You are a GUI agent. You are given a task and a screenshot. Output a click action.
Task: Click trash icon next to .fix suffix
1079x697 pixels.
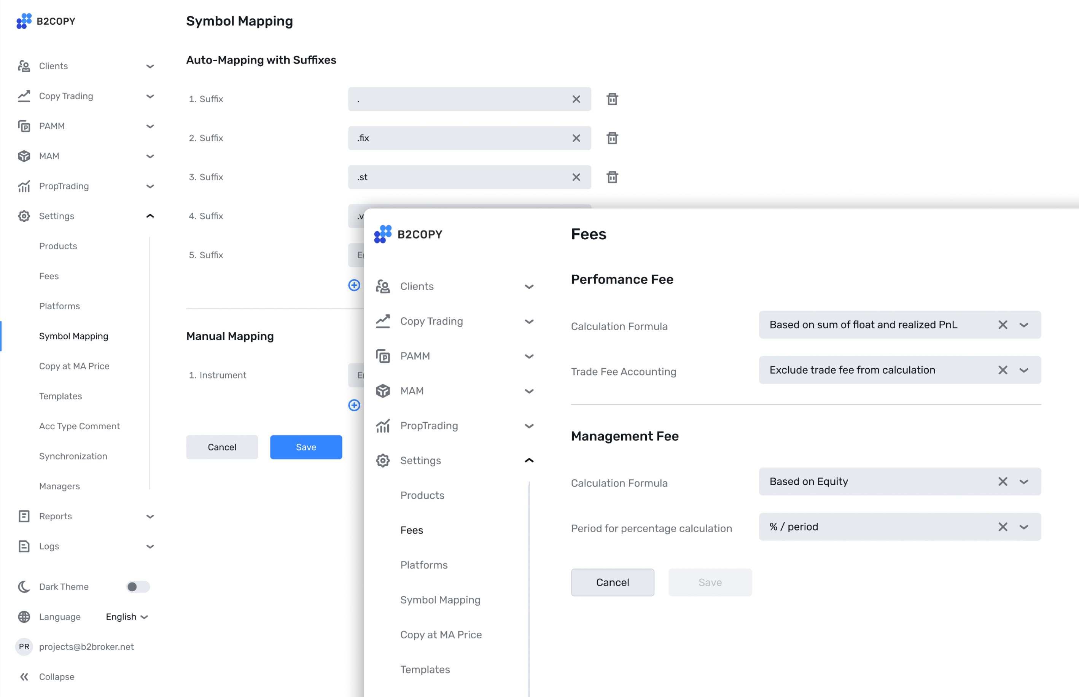pos(612,138)
